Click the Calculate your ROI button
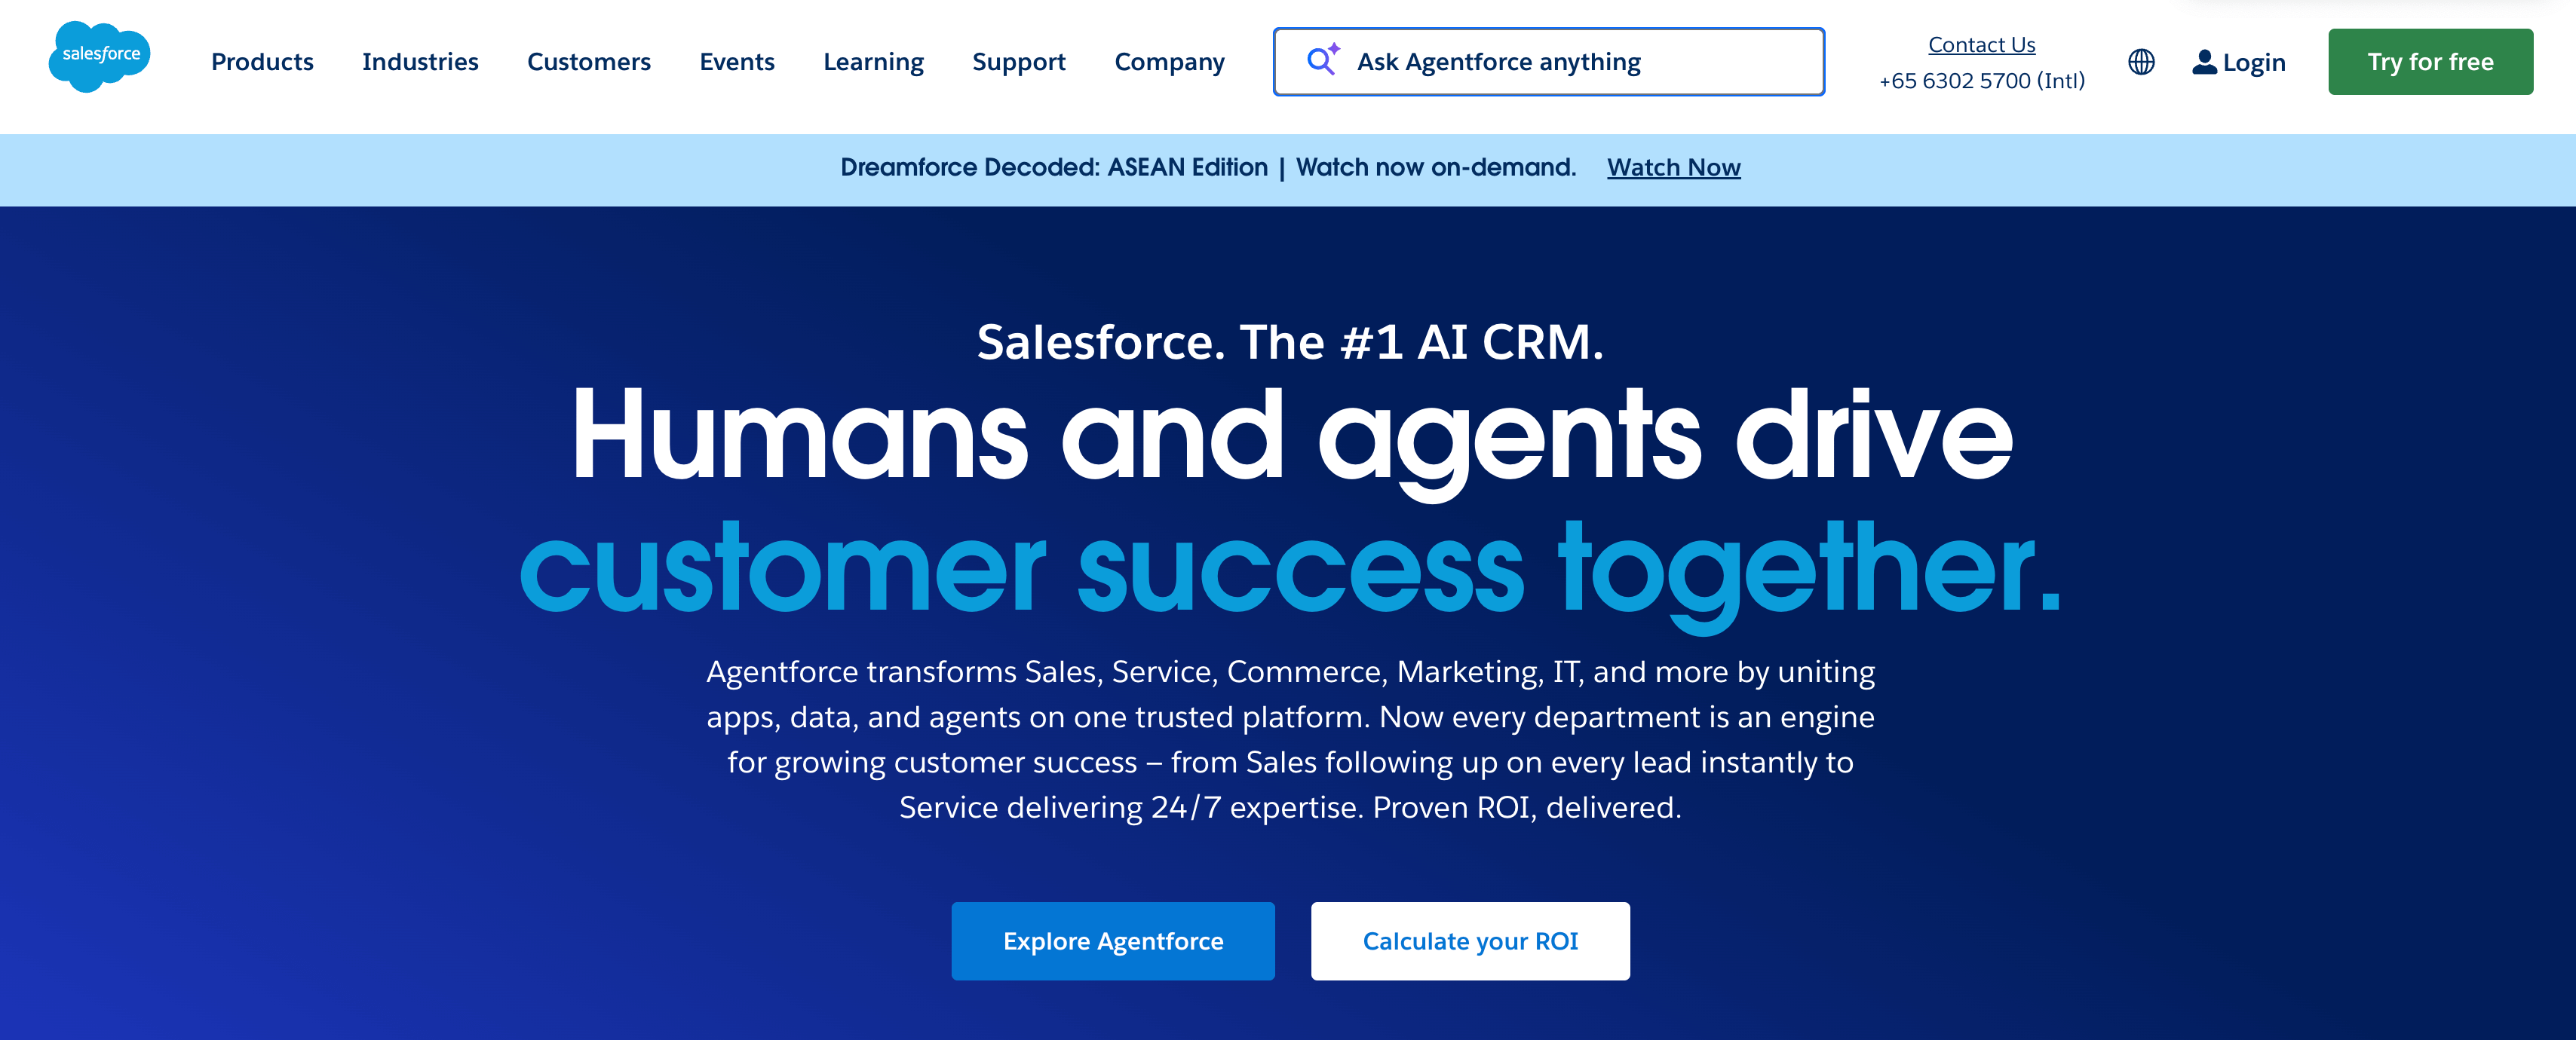 tap(1470, 940)
